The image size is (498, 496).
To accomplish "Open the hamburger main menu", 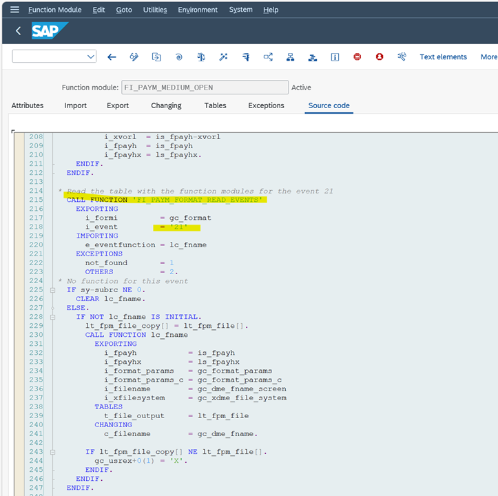I will 14,10.
